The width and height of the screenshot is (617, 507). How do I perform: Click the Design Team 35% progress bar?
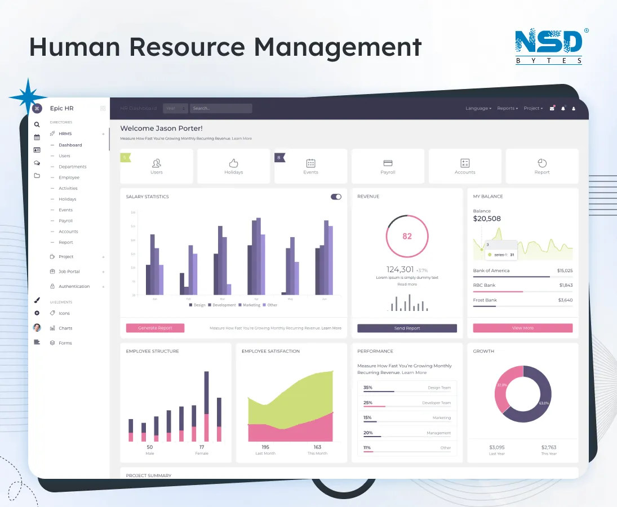(407, 392)
